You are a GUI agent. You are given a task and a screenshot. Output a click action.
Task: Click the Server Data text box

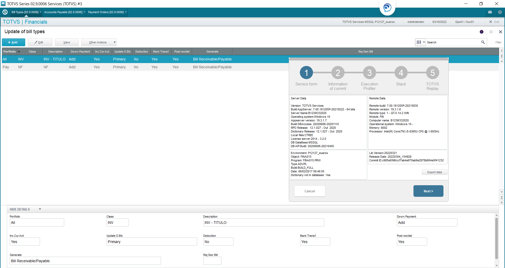tap(328, 122)
